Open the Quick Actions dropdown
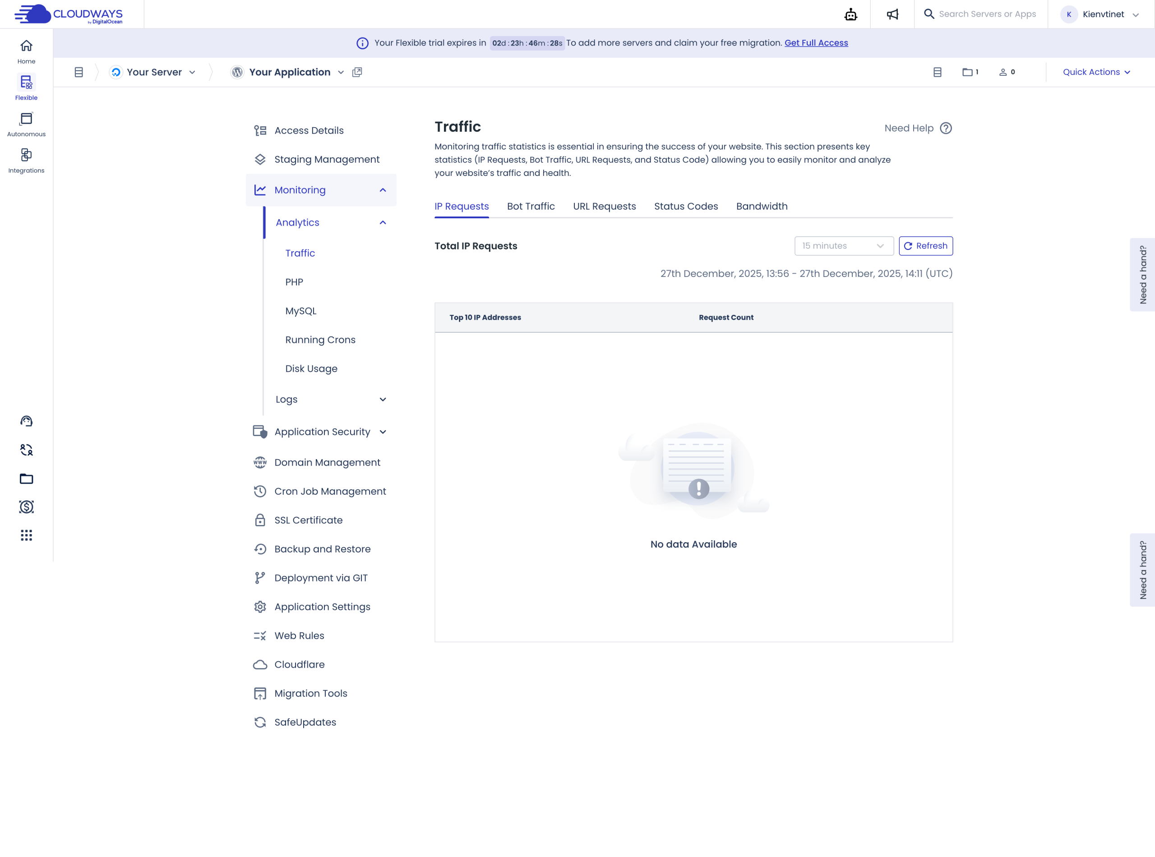Screen dimensions: 1155x857 [x=1096, y=72]
